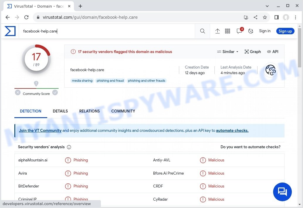Click alphaMountain.ai Phishing warning icon
303x208 pixels.
[68, 160]
